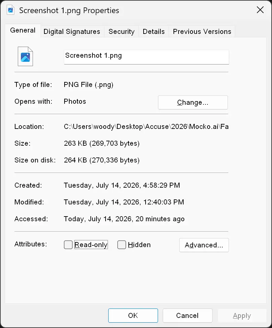Click the "263 KB (269,703 bytes)" size value
Image resolution: width=272 pixels, height=328 pixels.
(102, 143)
